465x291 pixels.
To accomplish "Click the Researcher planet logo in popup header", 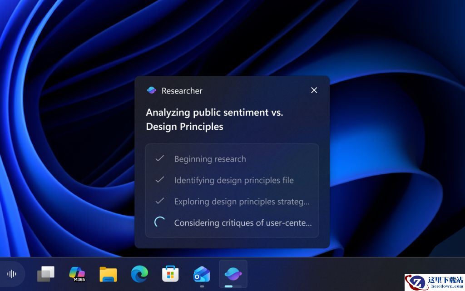I will point(151,90).
